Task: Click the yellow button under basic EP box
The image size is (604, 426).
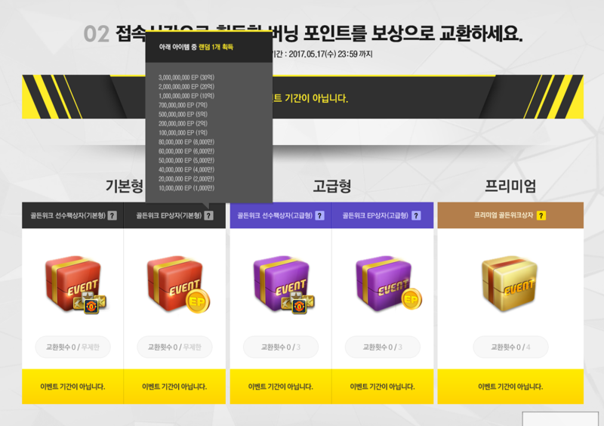Action: (x=174, y=386)
